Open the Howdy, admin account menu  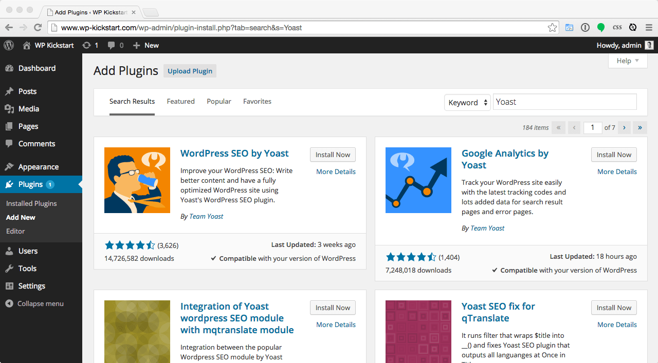tap(625, 45)
